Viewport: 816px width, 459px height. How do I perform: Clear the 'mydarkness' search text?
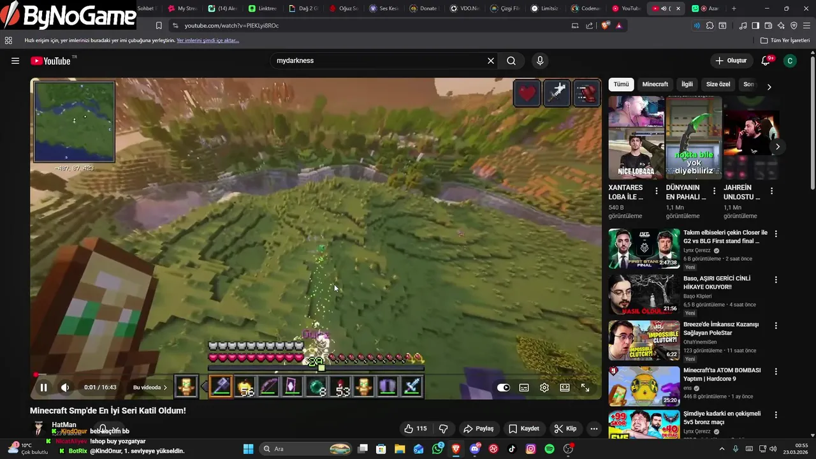point(491,61)
